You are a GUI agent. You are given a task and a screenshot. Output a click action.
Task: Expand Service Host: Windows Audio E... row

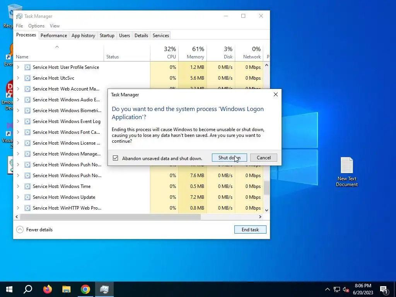18,100
